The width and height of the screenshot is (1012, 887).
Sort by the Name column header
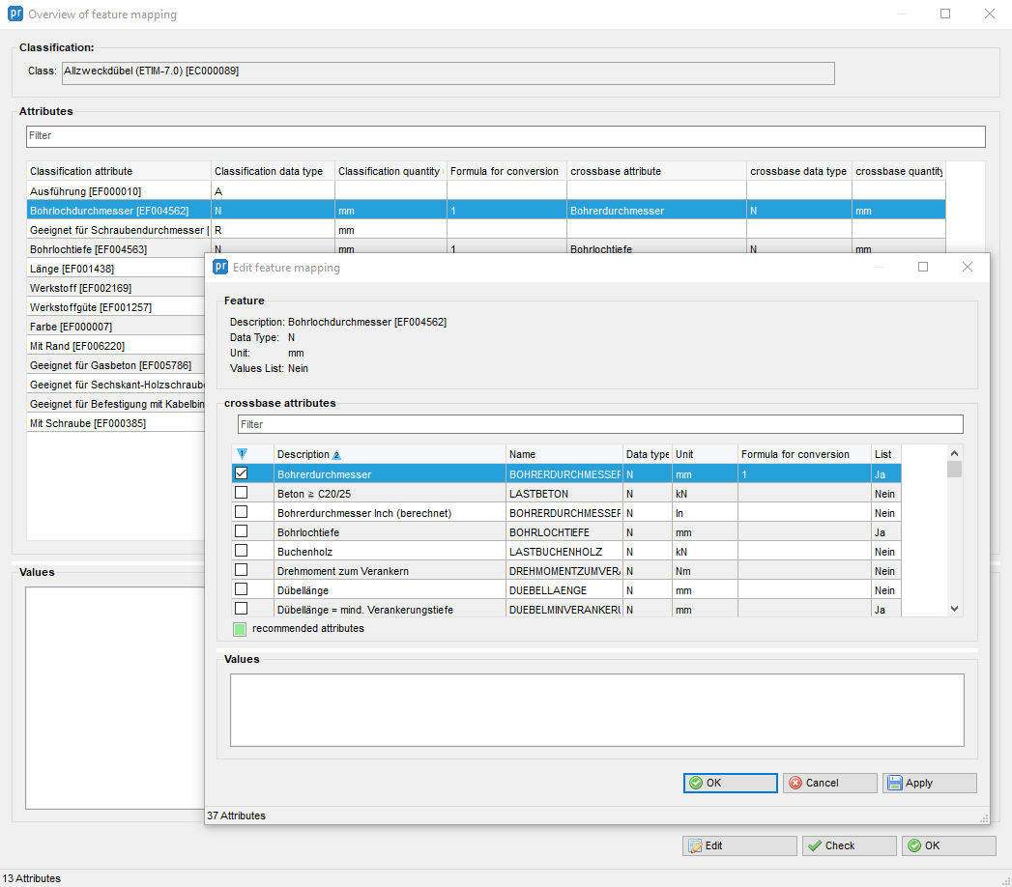[564, 455]
